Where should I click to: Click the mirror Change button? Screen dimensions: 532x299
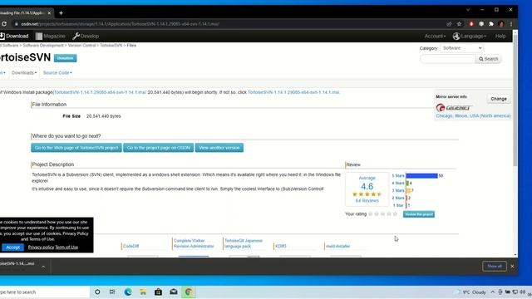tap(499, 99)
